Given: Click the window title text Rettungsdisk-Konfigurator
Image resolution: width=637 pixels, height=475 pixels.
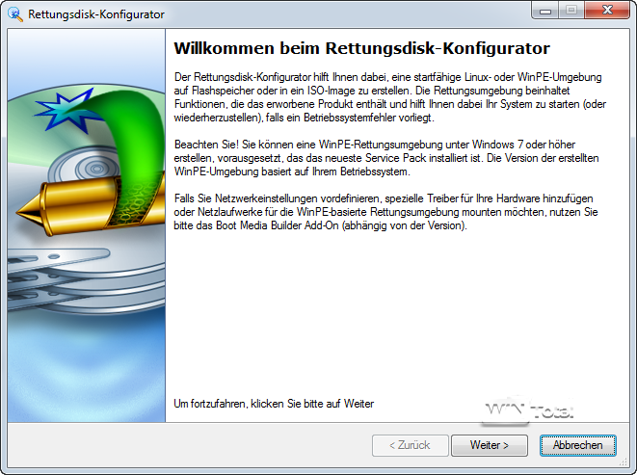Looking at the screenshot, I should (x=96, y=14).
